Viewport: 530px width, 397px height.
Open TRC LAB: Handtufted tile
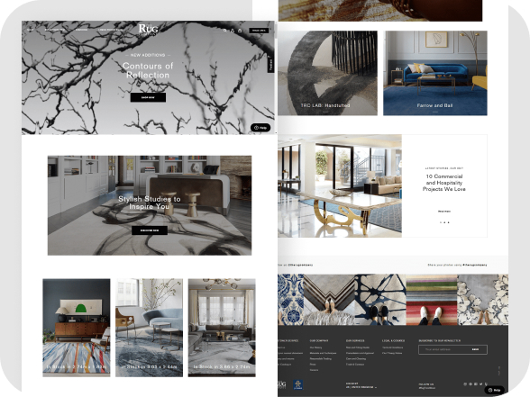327,73
